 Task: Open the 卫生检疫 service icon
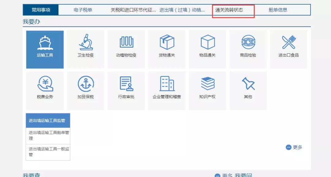coord(86,49)
